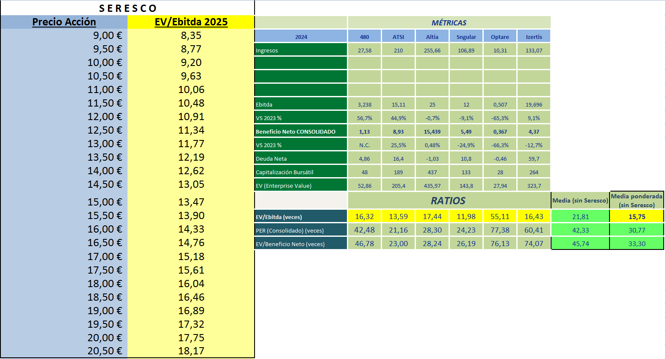Click the Altia column header

click(x=432, y=37)
